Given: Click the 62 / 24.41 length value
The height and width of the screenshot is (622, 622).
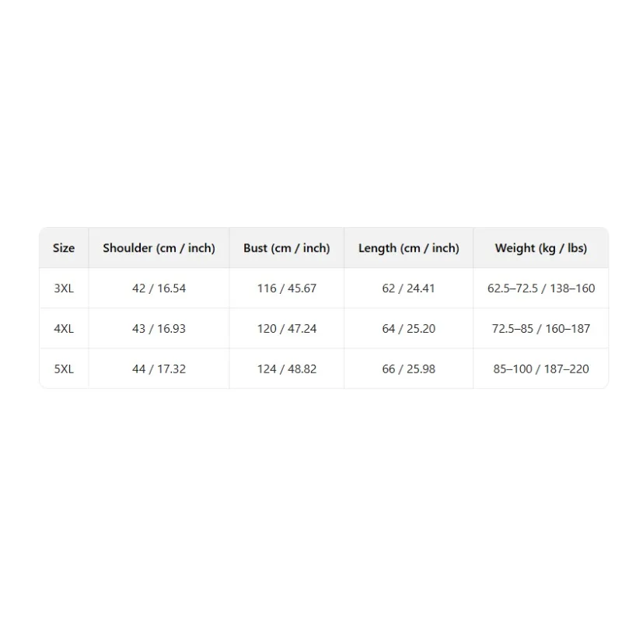Looking at the screenshot, I should [x=409, y=288].
